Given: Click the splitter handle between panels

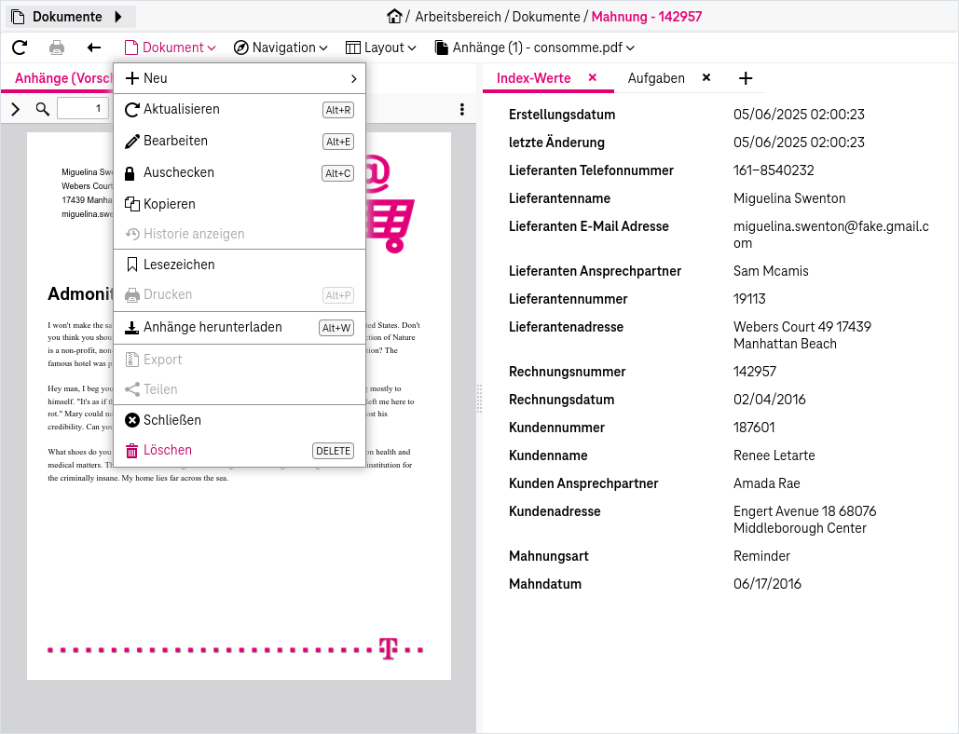Looking at the screenshot, I should click(479, 399).
